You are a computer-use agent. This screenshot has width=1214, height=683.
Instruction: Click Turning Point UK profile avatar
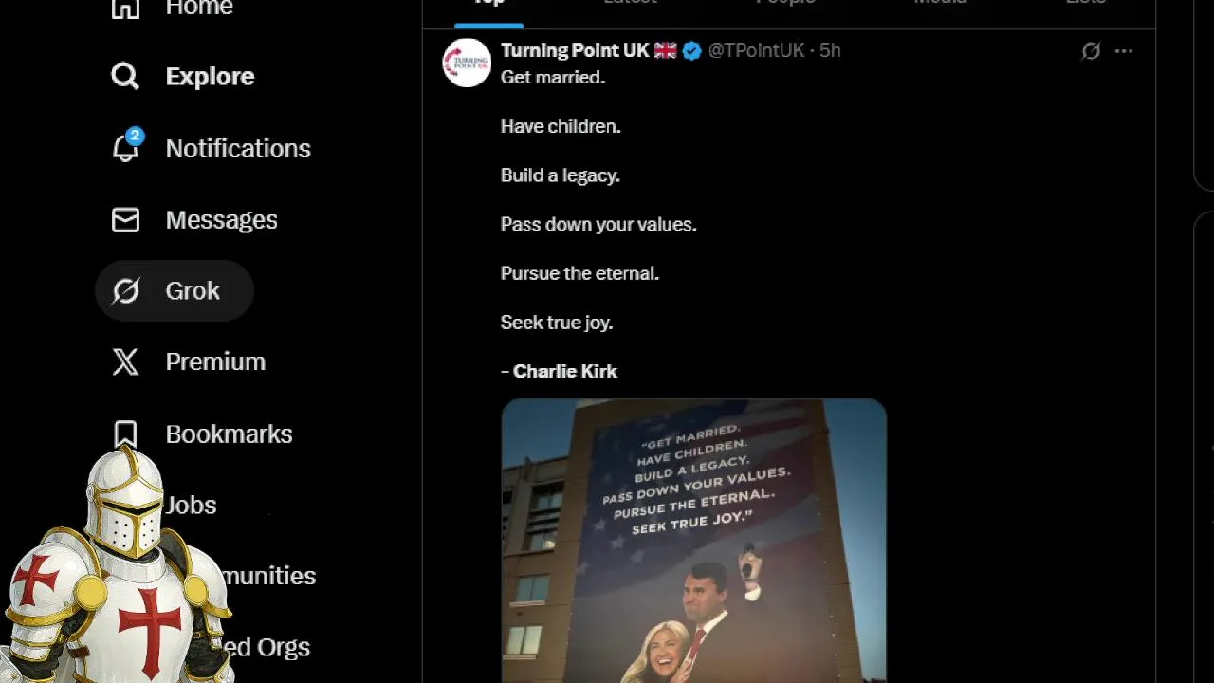pyautogui.click(x=467, y=63)
